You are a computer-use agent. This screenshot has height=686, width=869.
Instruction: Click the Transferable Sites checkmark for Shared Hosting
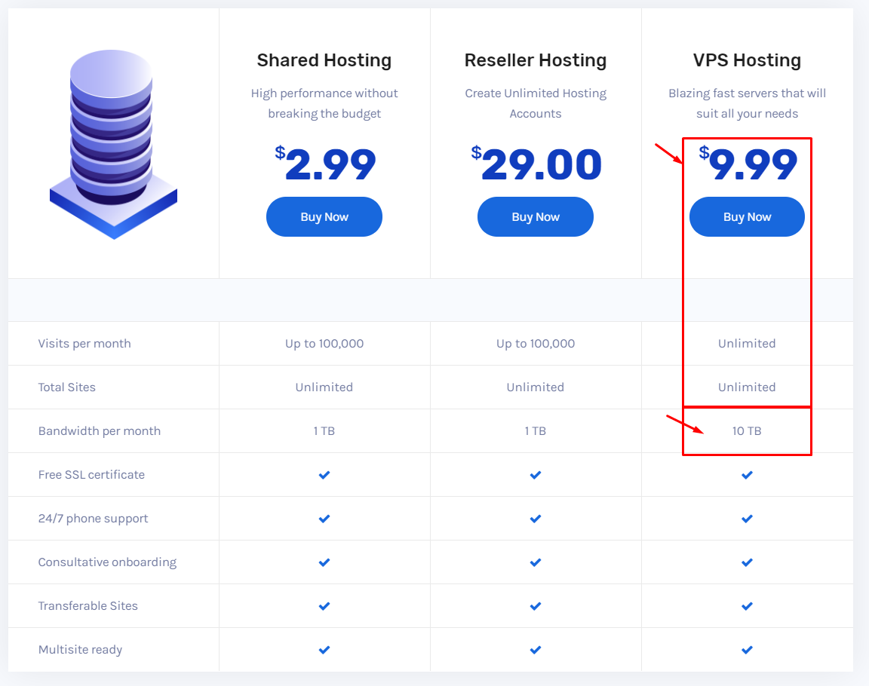(324, 606)
